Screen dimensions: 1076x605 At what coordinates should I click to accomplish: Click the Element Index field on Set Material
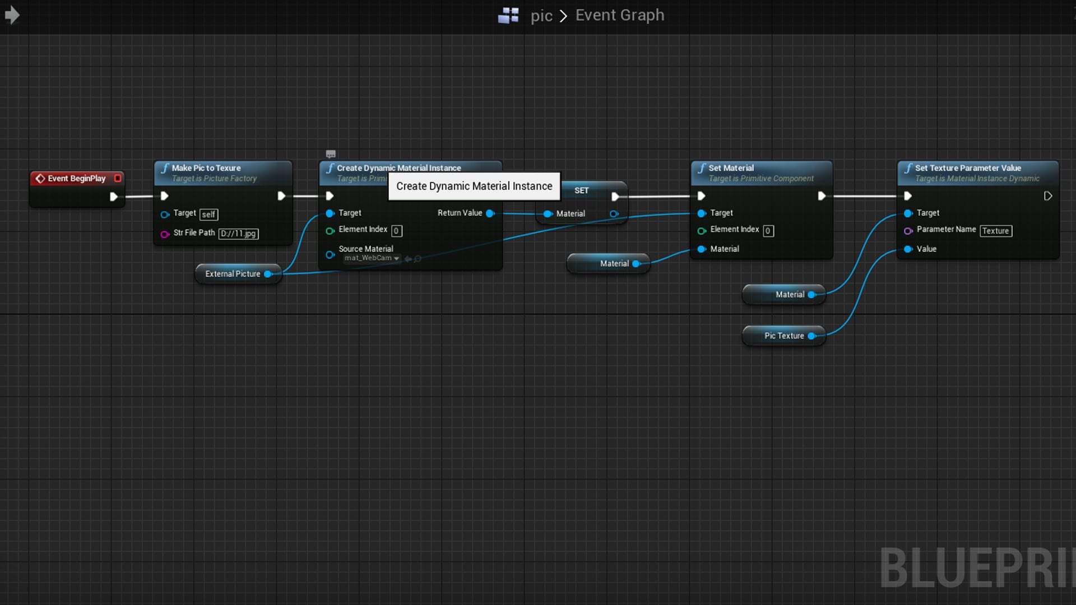click(767, 231)
